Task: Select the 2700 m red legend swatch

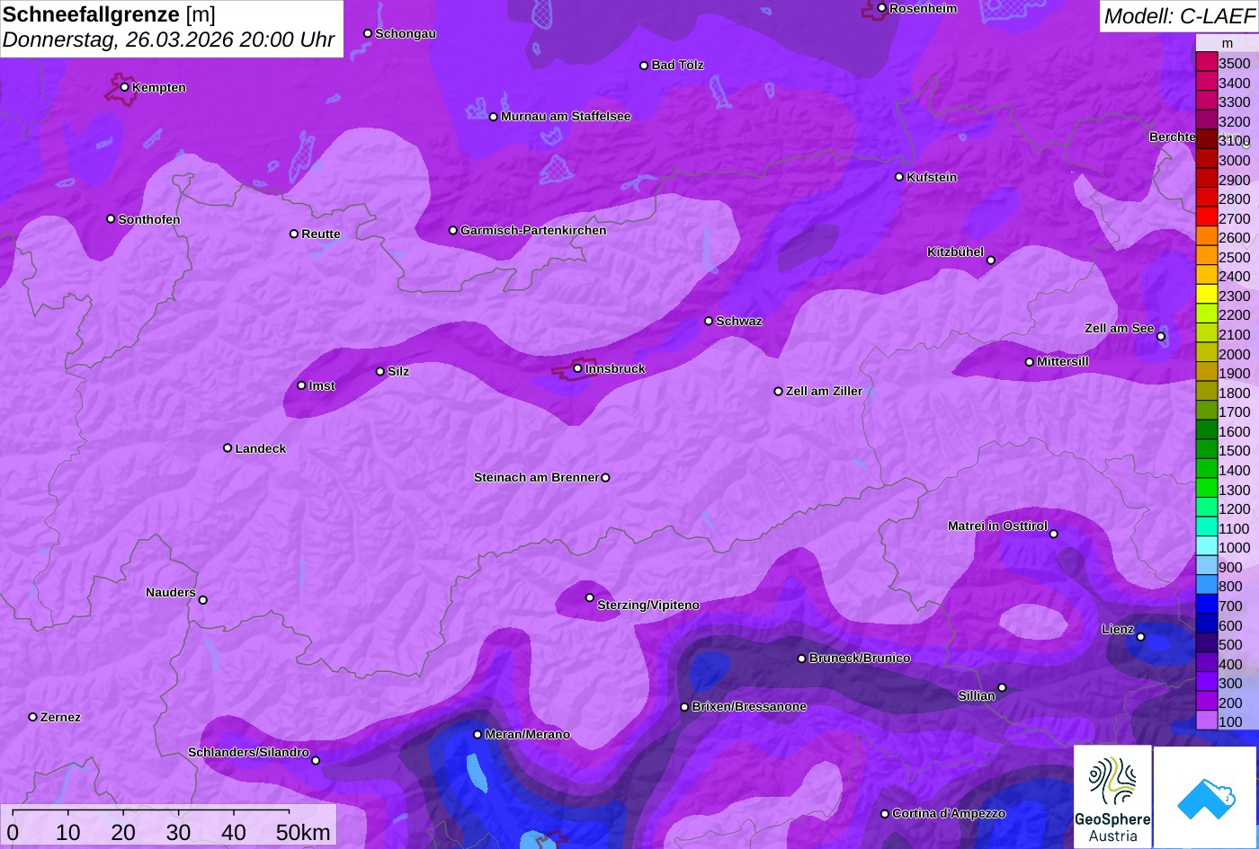Action: click(x=1206, y=218)
